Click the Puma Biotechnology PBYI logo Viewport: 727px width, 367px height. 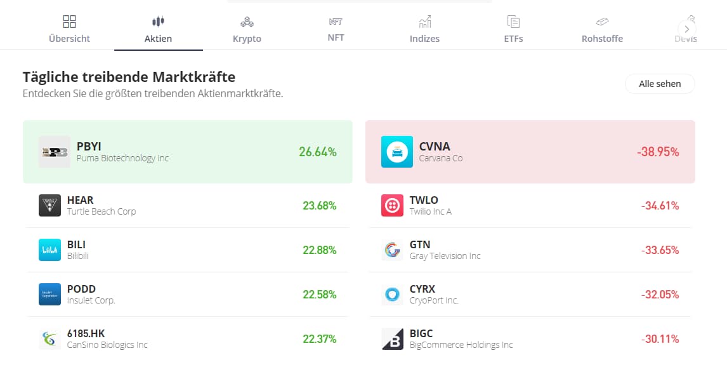click(54, 152)
